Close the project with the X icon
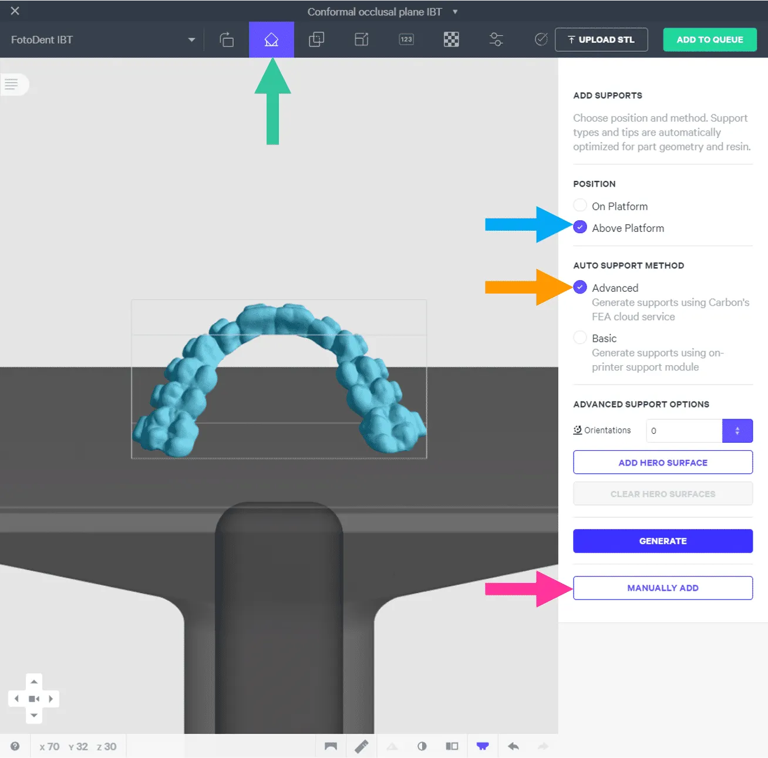The height and width of the screenshot is (758, 768). pyautogui.click(x=15, y=11)
